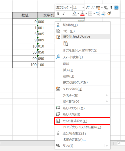Choose ドロップダウン リストから選択(K)...

(83, 127)
